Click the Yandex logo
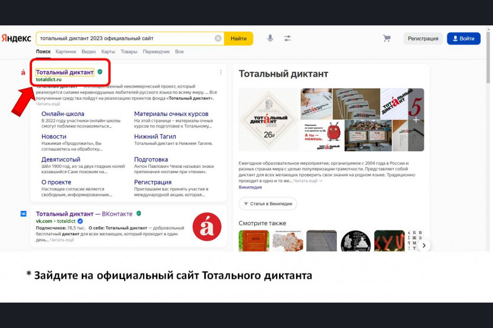Viewport: 493px width, 328px height. (17, 38)
